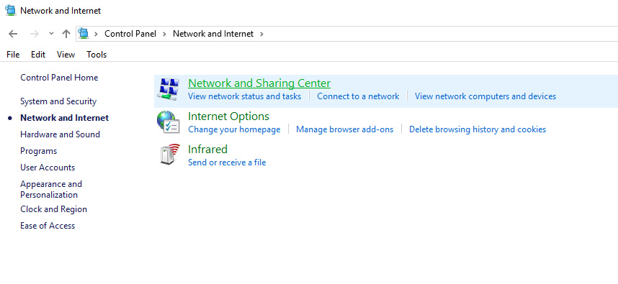Open the Tools menu
Viewport: 618px width, 284px height.
(97, 55)
